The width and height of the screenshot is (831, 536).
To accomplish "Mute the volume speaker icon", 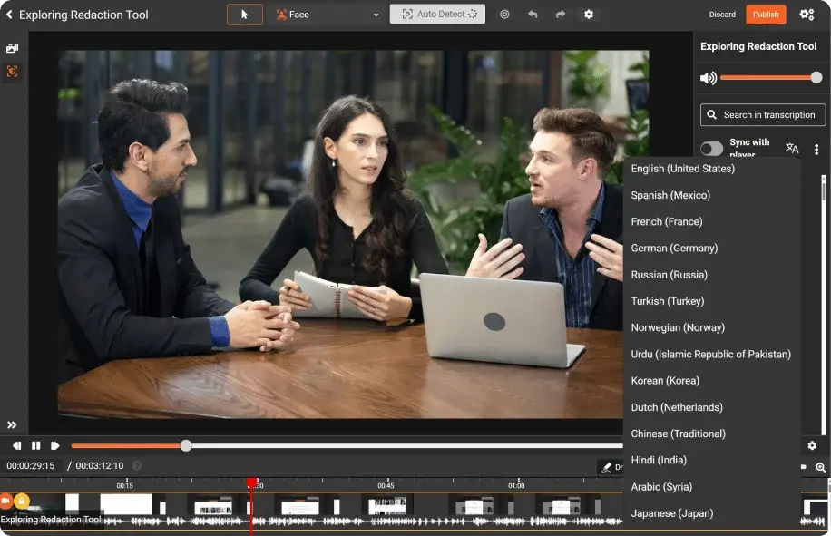I will click(708, 78).
